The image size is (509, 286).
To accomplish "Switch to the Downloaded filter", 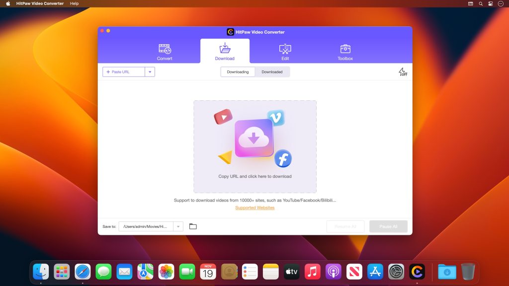I will click(x=272, y=71).
